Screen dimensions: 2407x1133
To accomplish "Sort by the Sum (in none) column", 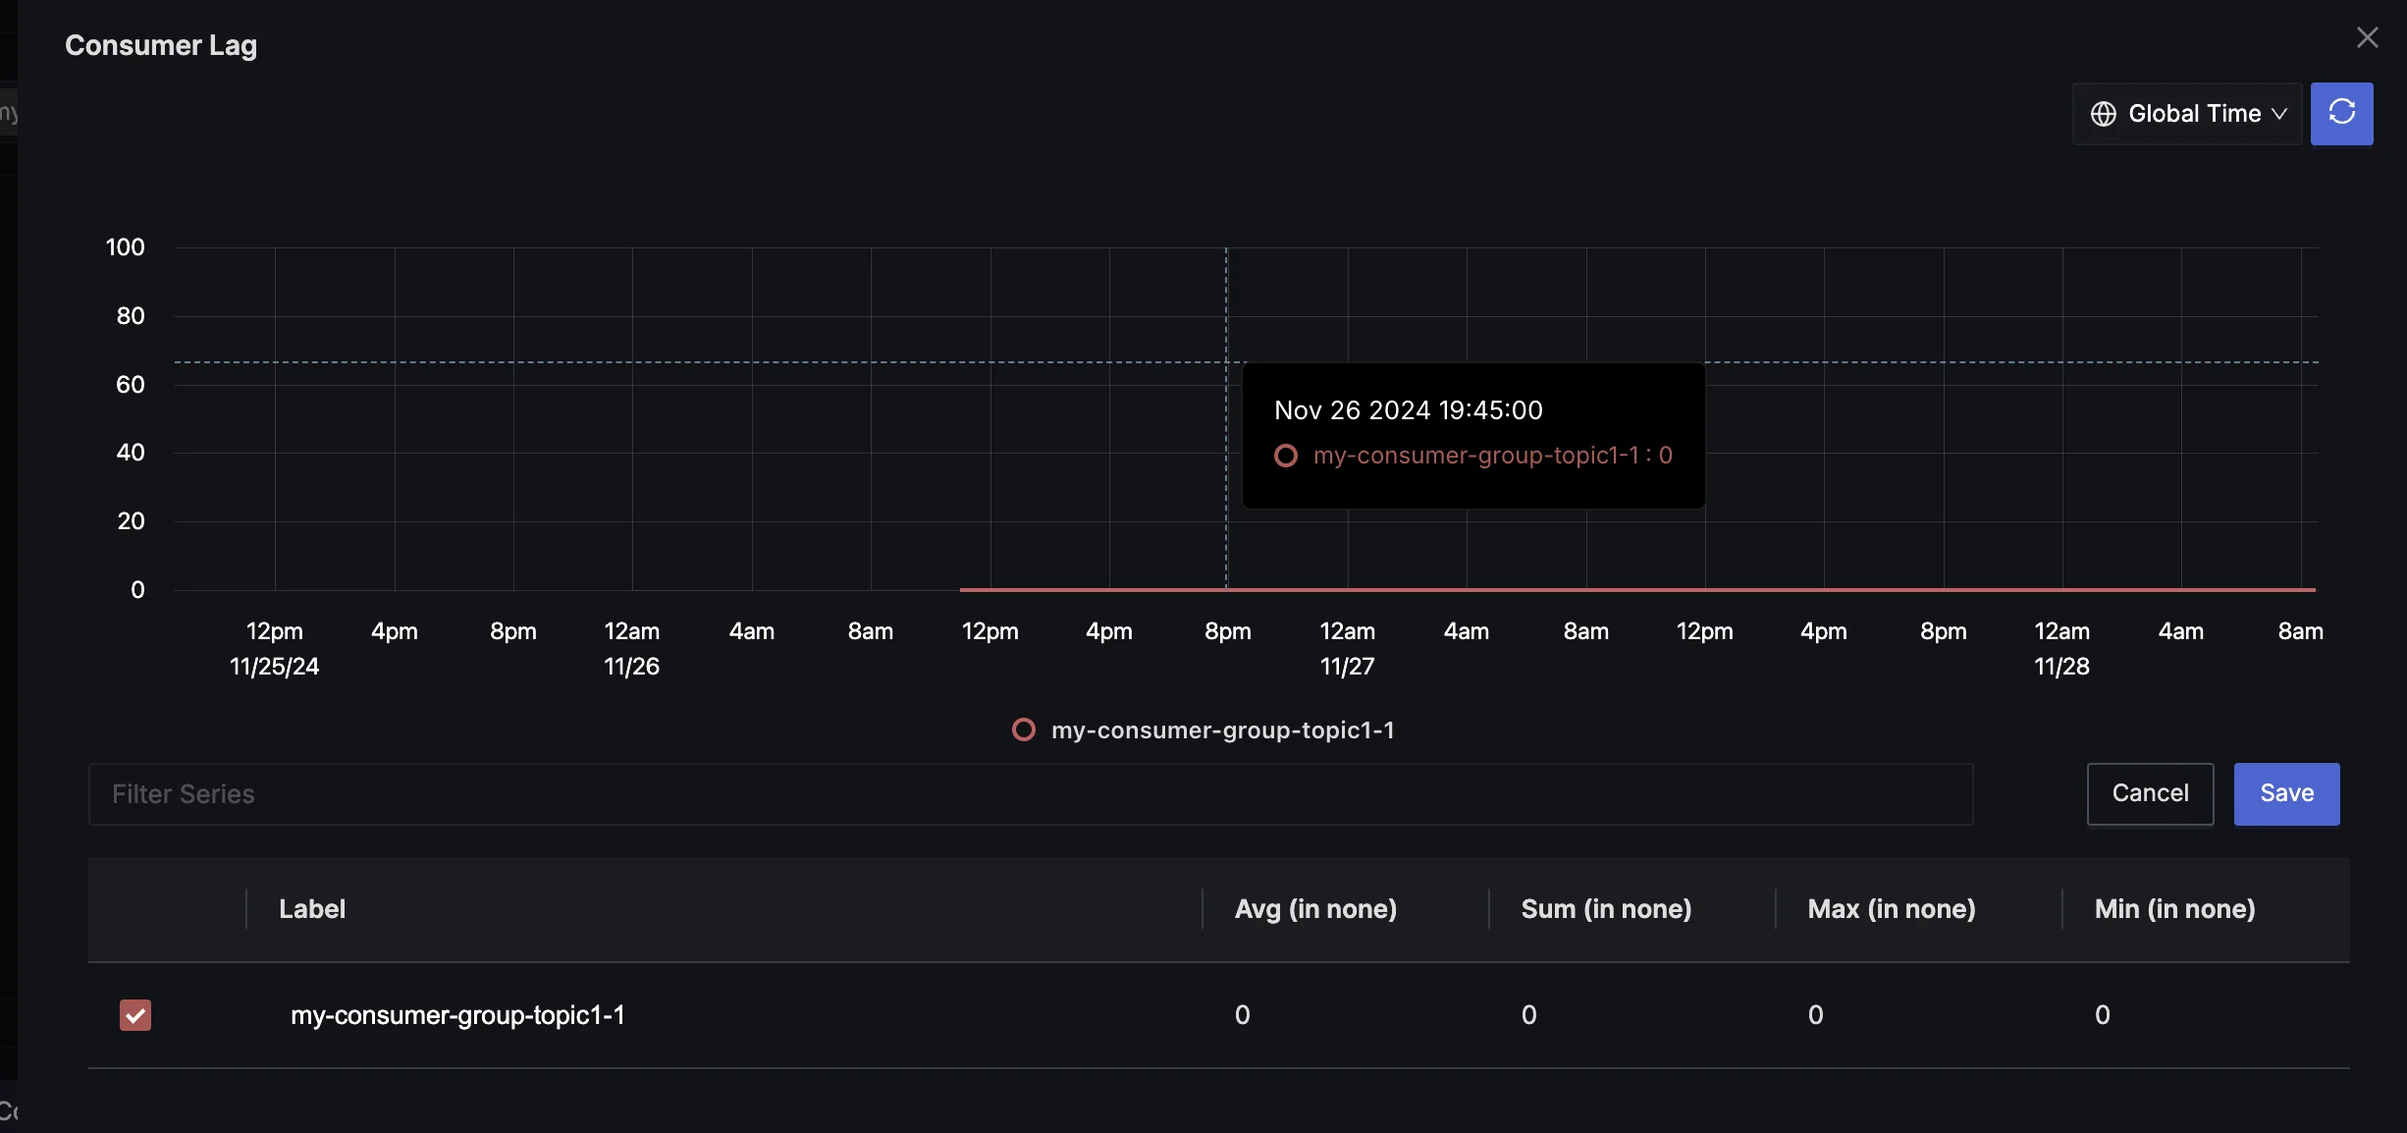I will [x=1606, y=909].
